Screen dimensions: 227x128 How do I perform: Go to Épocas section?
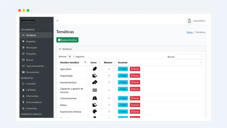36,60
